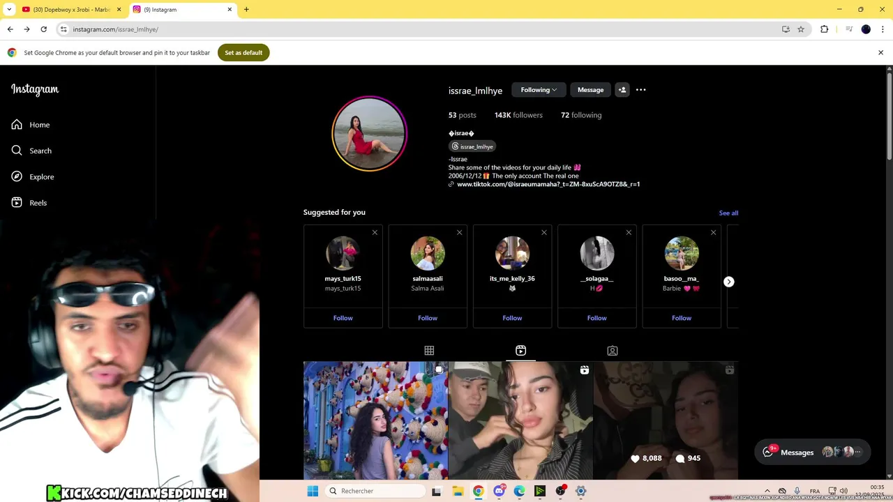
Task: Dismiss mays_turk15 suggestion
Action: click(375, 232)
